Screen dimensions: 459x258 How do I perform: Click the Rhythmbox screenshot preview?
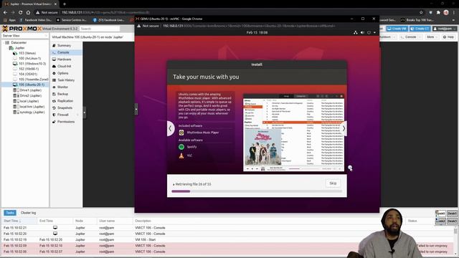293,132
